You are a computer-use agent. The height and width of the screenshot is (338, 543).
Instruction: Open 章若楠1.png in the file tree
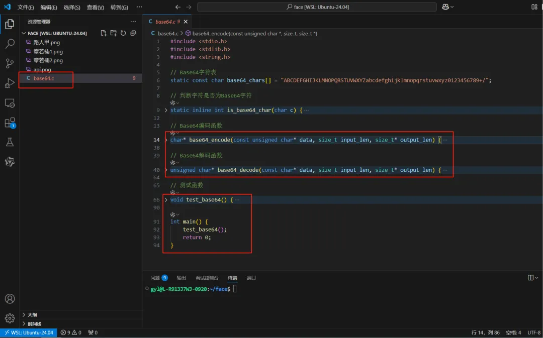point(48,52)
